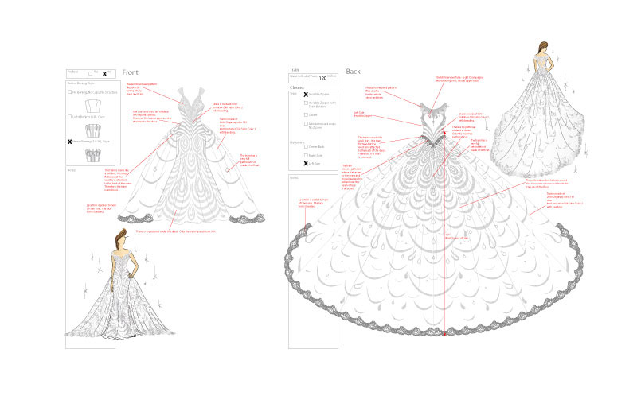Click the light boning bodice icon
Viewport: 637px width, 419px height.
93,130
